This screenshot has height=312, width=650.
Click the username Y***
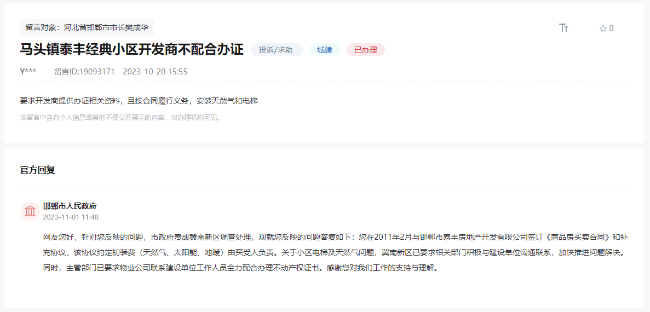pyautogui.click(x=28, y=72)
